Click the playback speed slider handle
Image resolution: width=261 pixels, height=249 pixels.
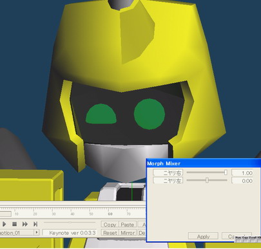pos(70,223)
